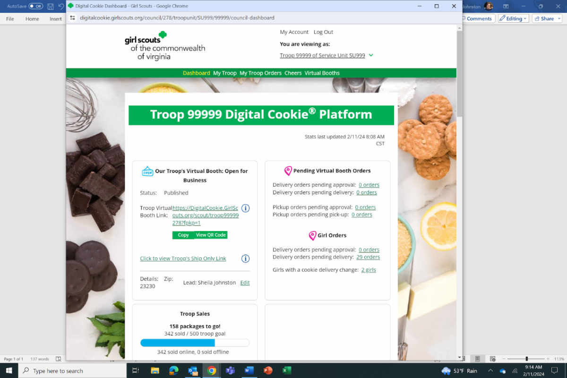Viewport: 567px width, 378px height.
Task: Open the Virtual Booths menu item
Action: click(x=322, y=73)
